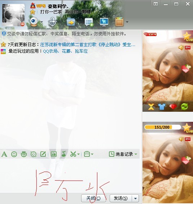Viewport: 193px width, 204px height.
Task: Click the APP icon beside recent applications
Action: [x=3, y=52]
